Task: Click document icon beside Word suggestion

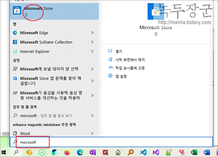Action: pos(15,133)
